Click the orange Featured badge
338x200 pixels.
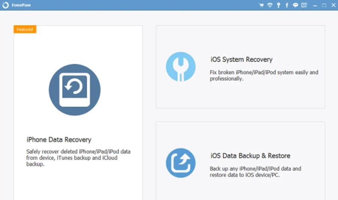pyautogui.click(x=25, y=29)
